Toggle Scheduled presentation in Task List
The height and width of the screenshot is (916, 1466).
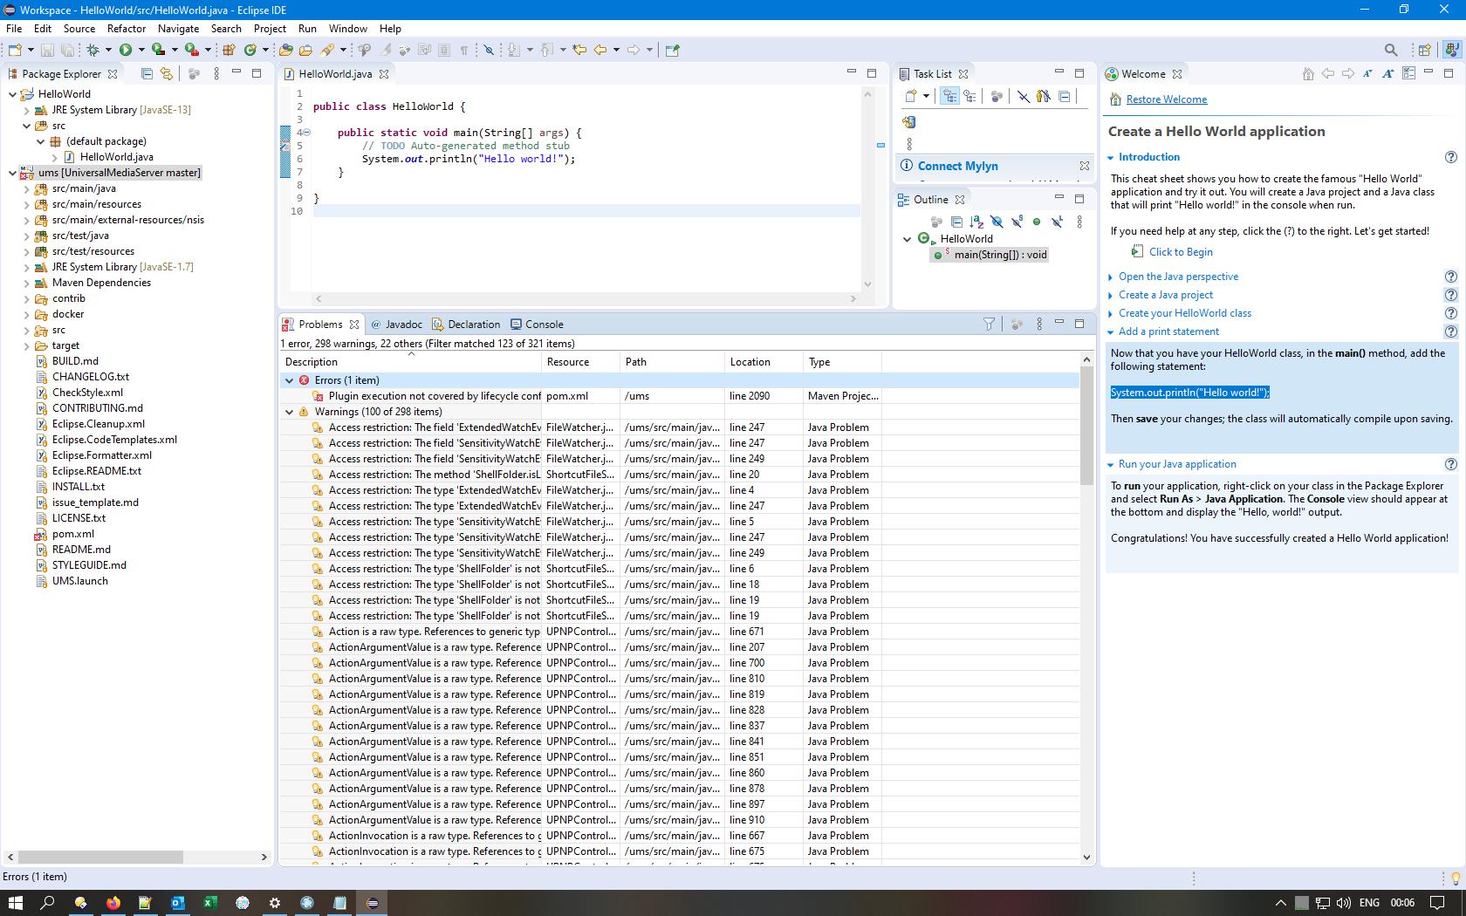coord(969,96)
